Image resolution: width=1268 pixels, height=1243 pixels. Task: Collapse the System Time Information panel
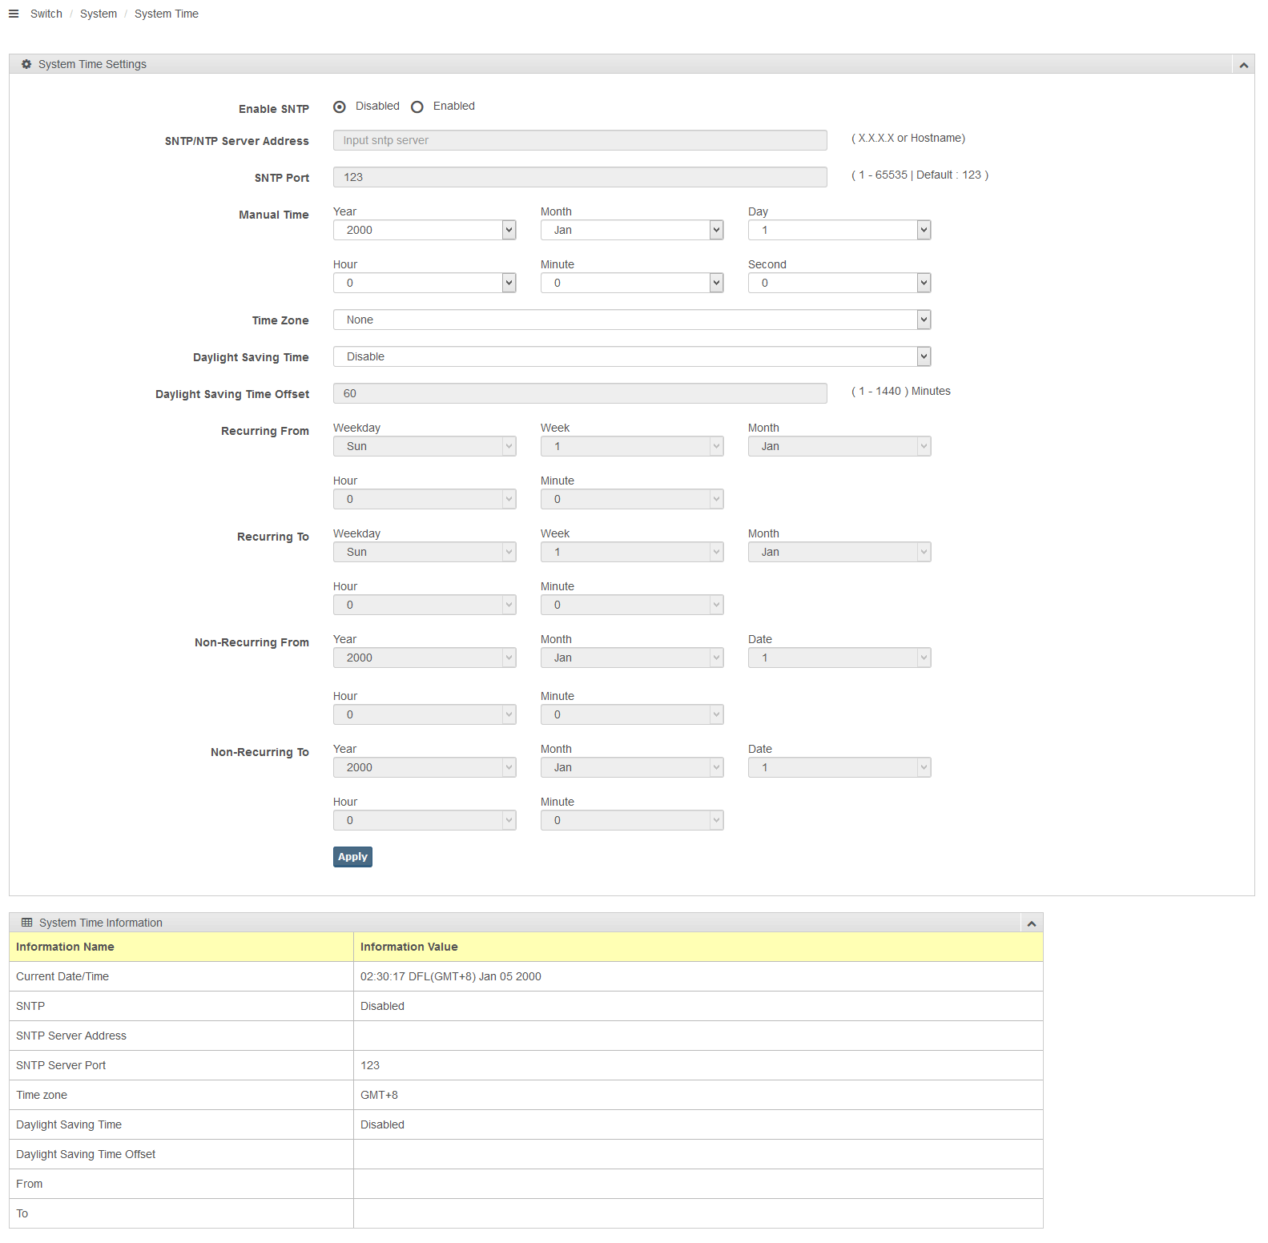click(1032, 923)
